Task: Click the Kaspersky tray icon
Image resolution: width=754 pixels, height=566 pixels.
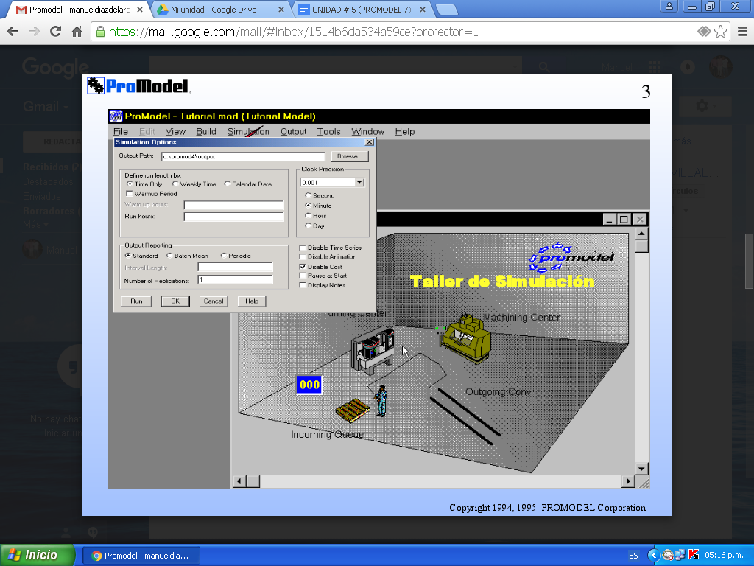Action: [694, 555]
